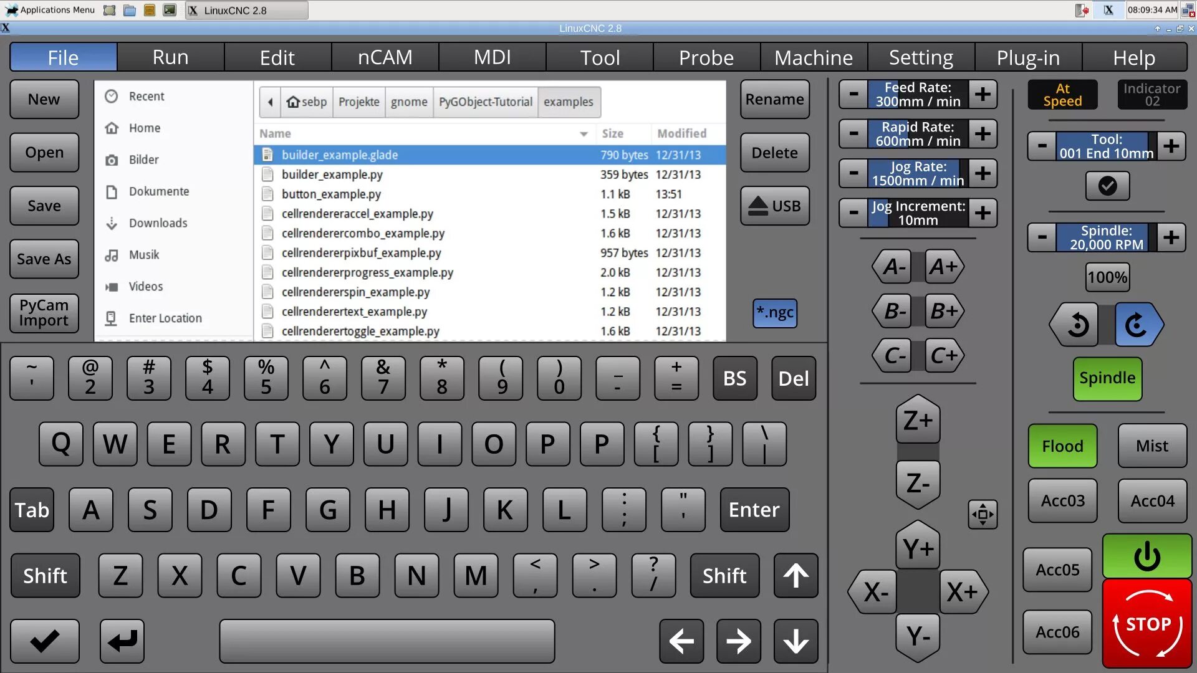The image size is (1197, 673).
Task: Click the Save As button
Action: coord(44,259)
